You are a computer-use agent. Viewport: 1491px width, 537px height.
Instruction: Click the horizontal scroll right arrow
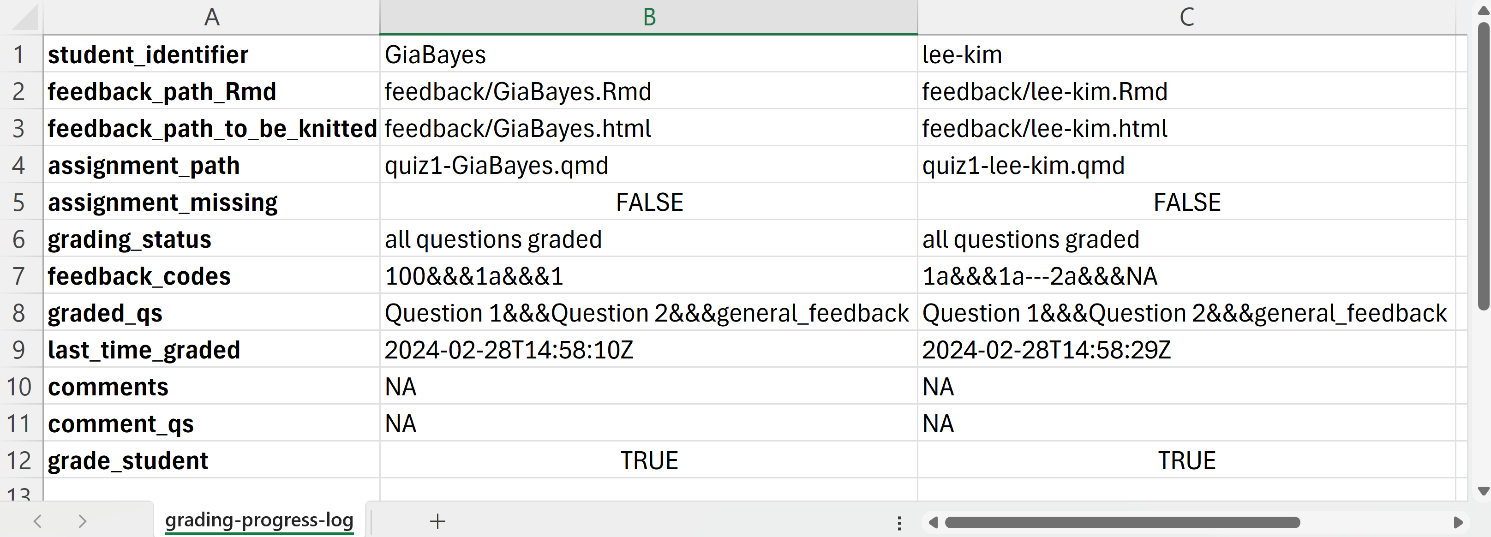[x=1458, y=523]
